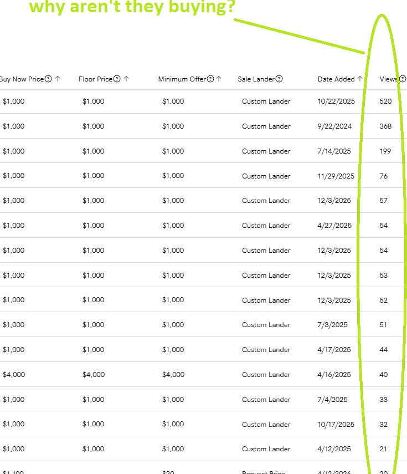Select the date 4/12/2025

click(334, 449)
